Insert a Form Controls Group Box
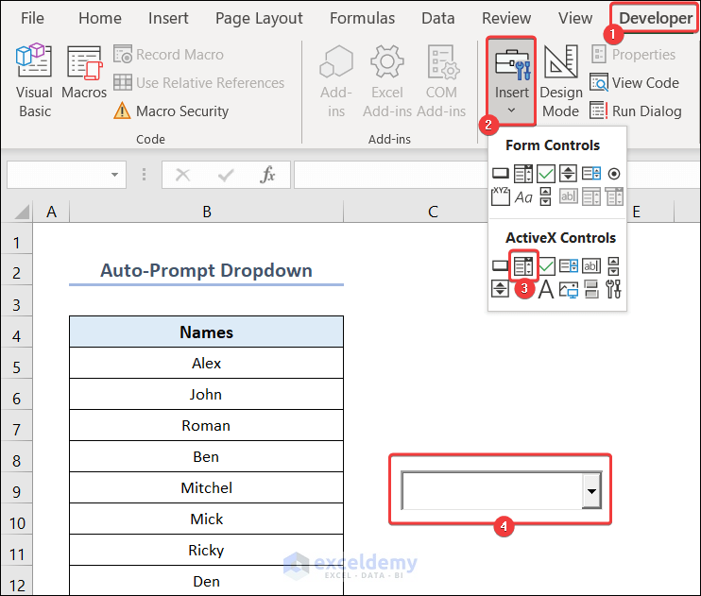The width and height of the screenshot is (701, 596). pyautogui.click(x=501, y=196)
